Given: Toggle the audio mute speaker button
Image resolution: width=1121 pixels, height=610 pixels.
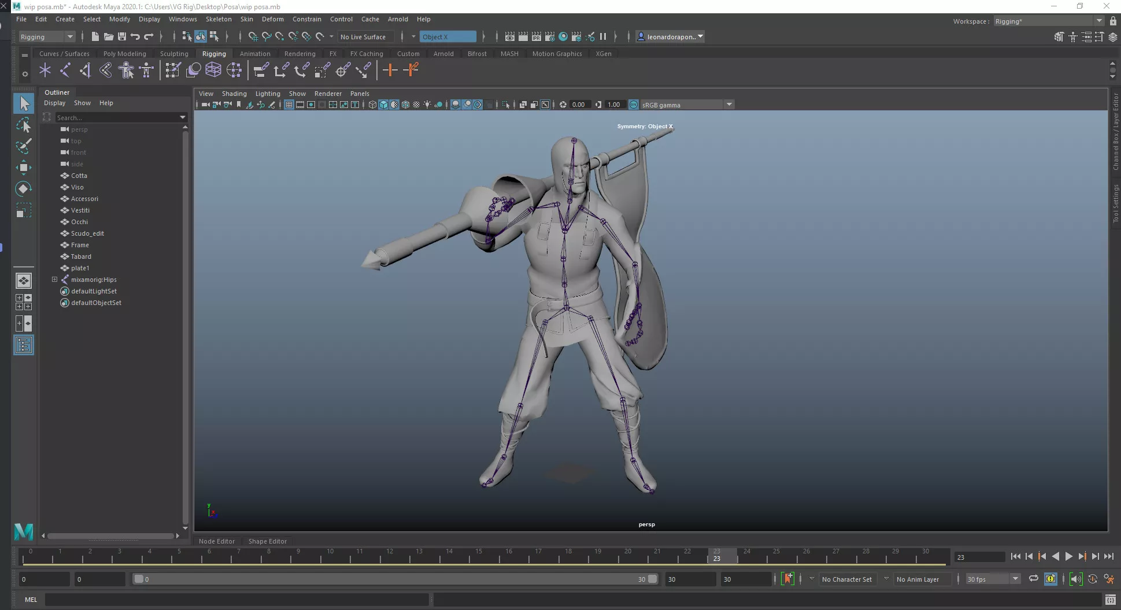Looking at the screenshot, I should coord(1075,579).
